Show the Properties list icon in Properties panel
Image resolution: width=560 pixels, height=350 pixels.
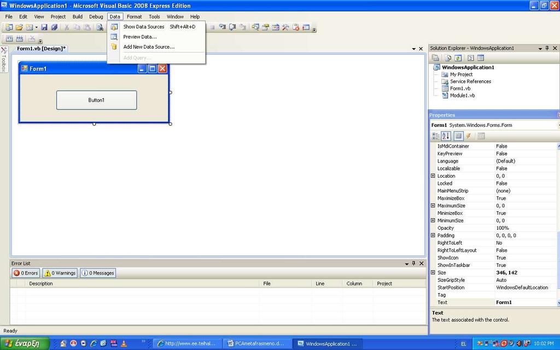(x=459, y=136)
